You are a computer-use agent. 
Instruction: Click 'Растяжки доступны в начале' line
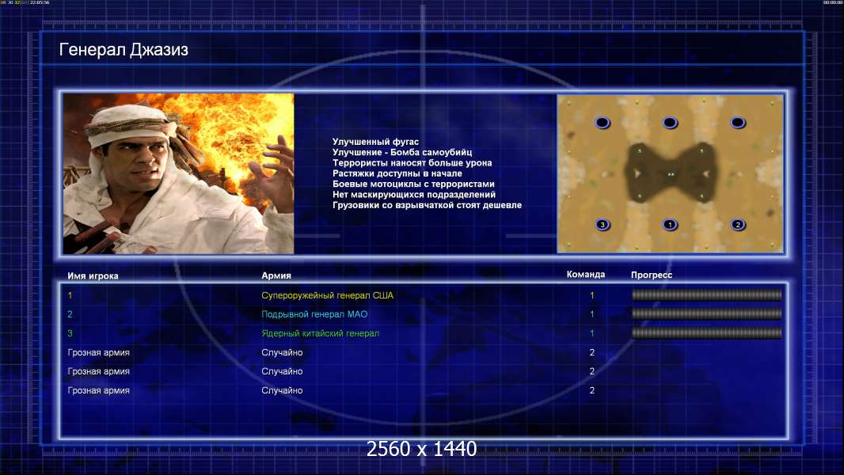397,173
